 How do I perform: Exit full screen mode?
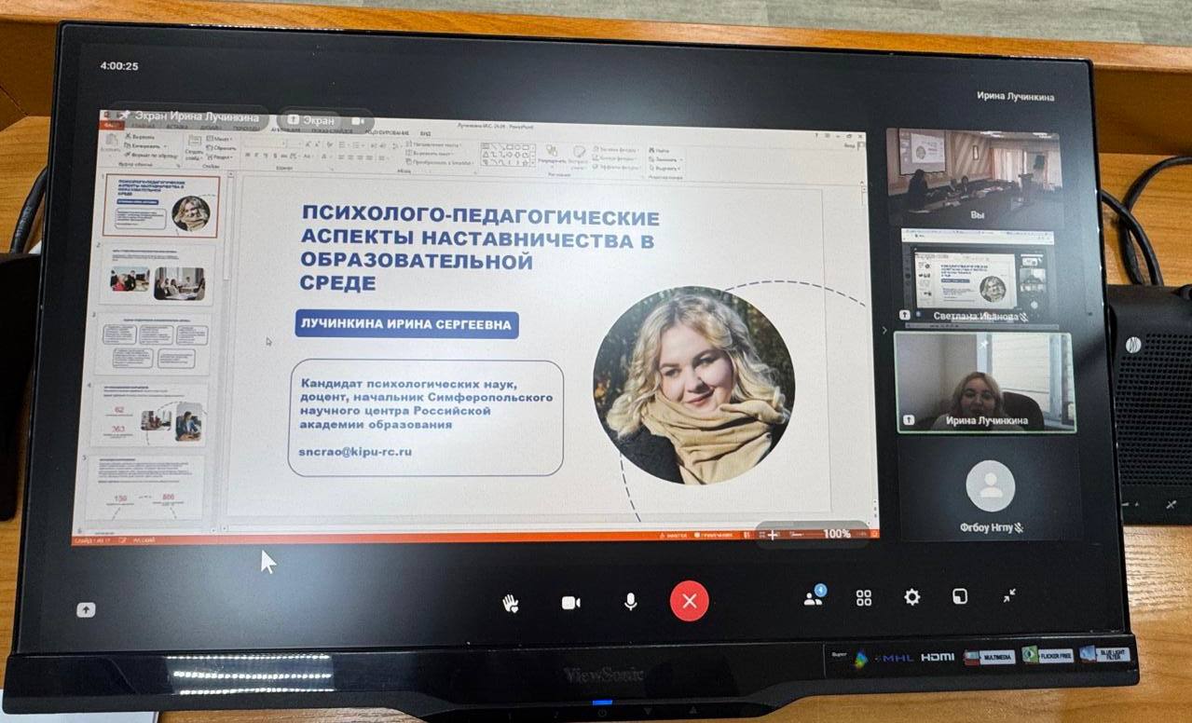1009,596
